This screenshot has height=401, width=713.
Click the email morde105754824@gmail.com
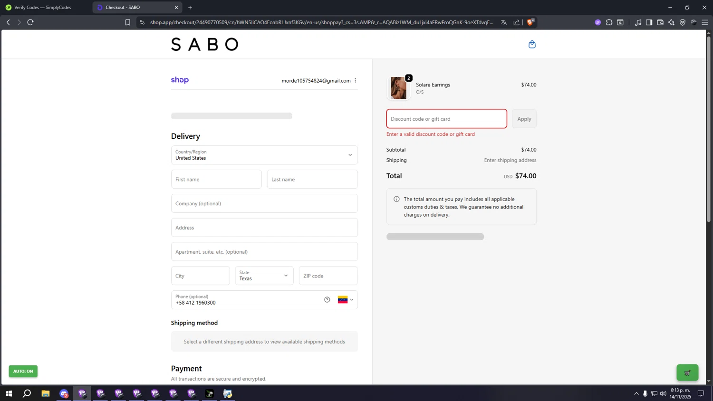316,81
